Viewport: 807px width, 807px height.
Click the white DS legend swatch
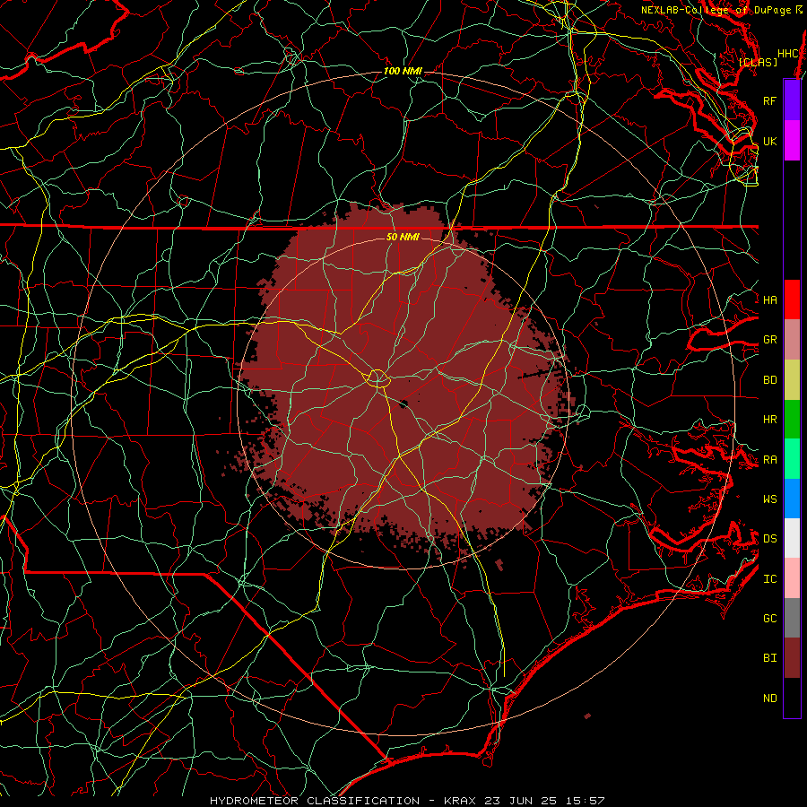pos(792,538)
